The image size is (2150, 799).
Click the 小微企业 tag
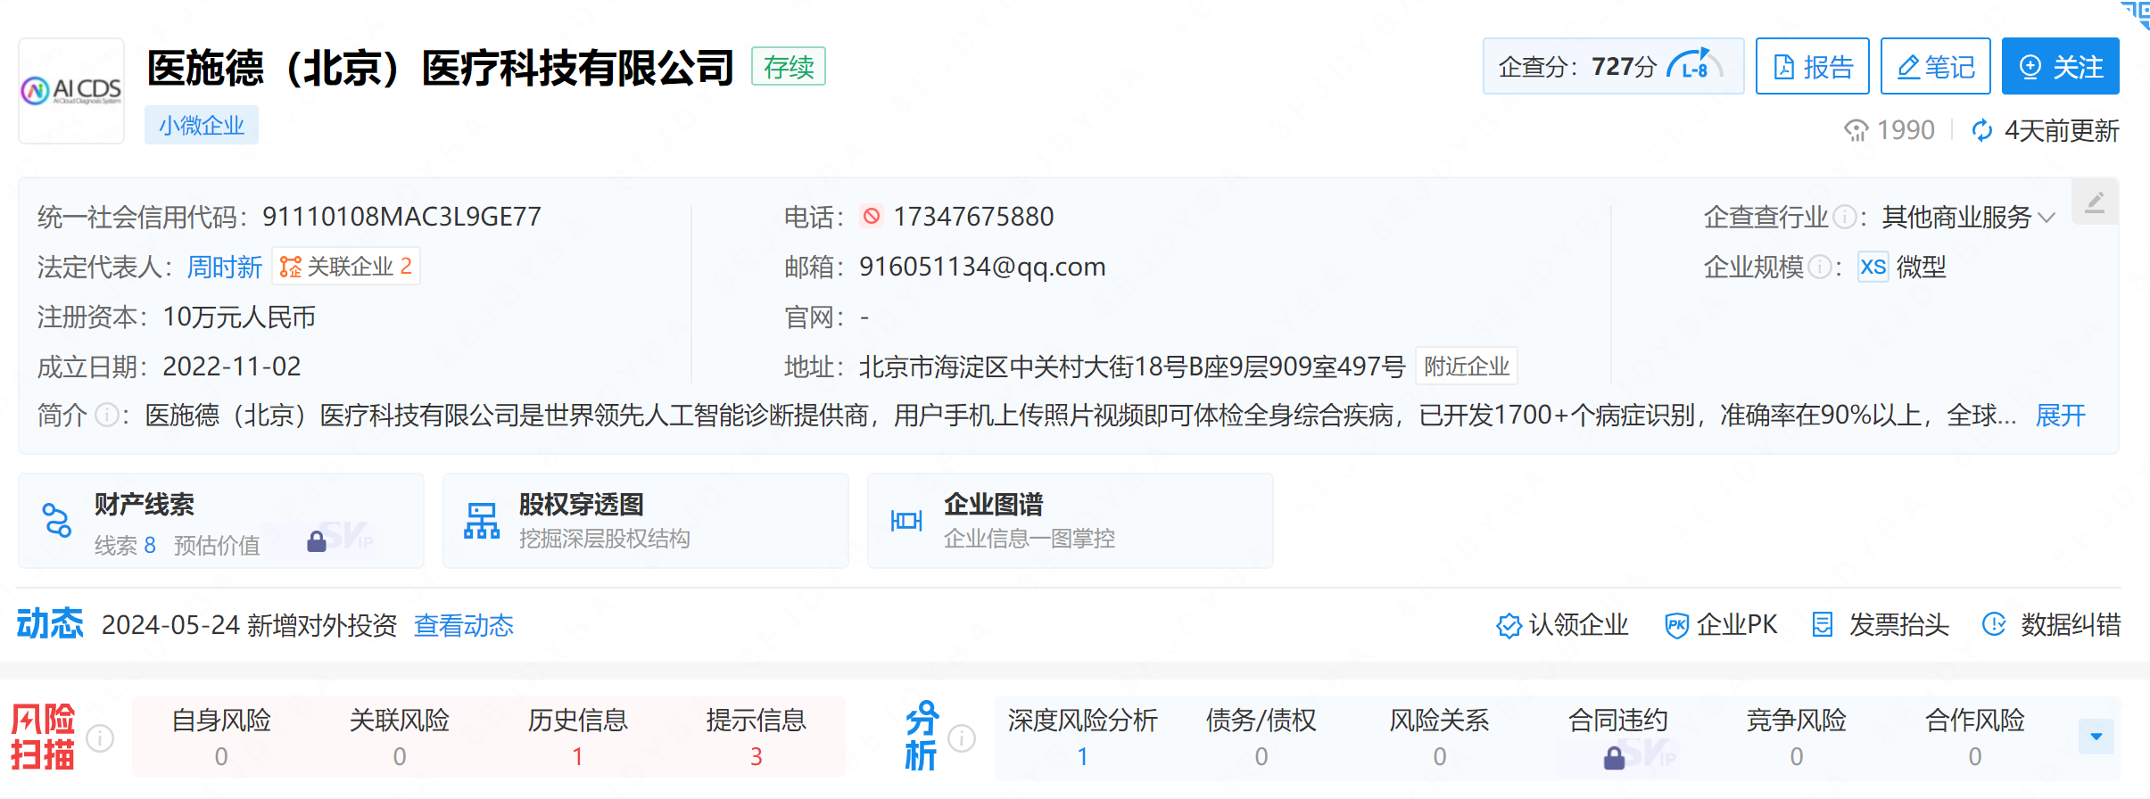[202, 125]
